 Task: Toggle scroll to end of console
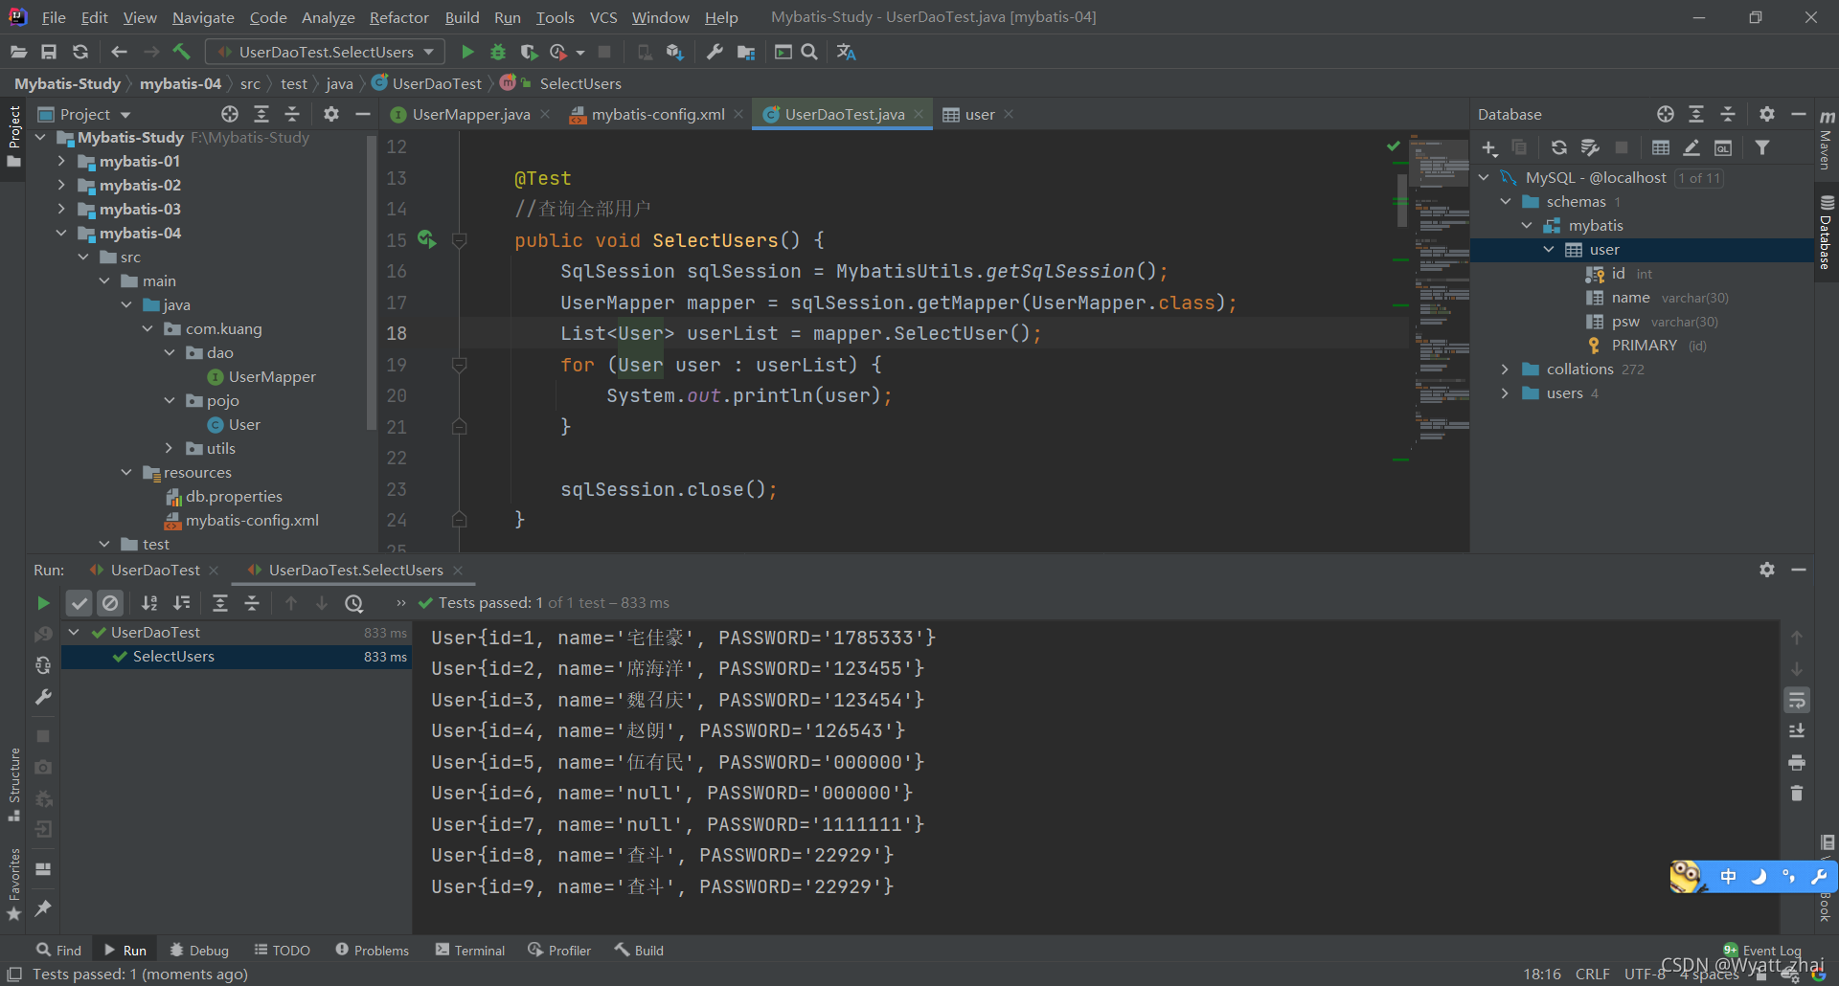click(x=1797, y=730)
